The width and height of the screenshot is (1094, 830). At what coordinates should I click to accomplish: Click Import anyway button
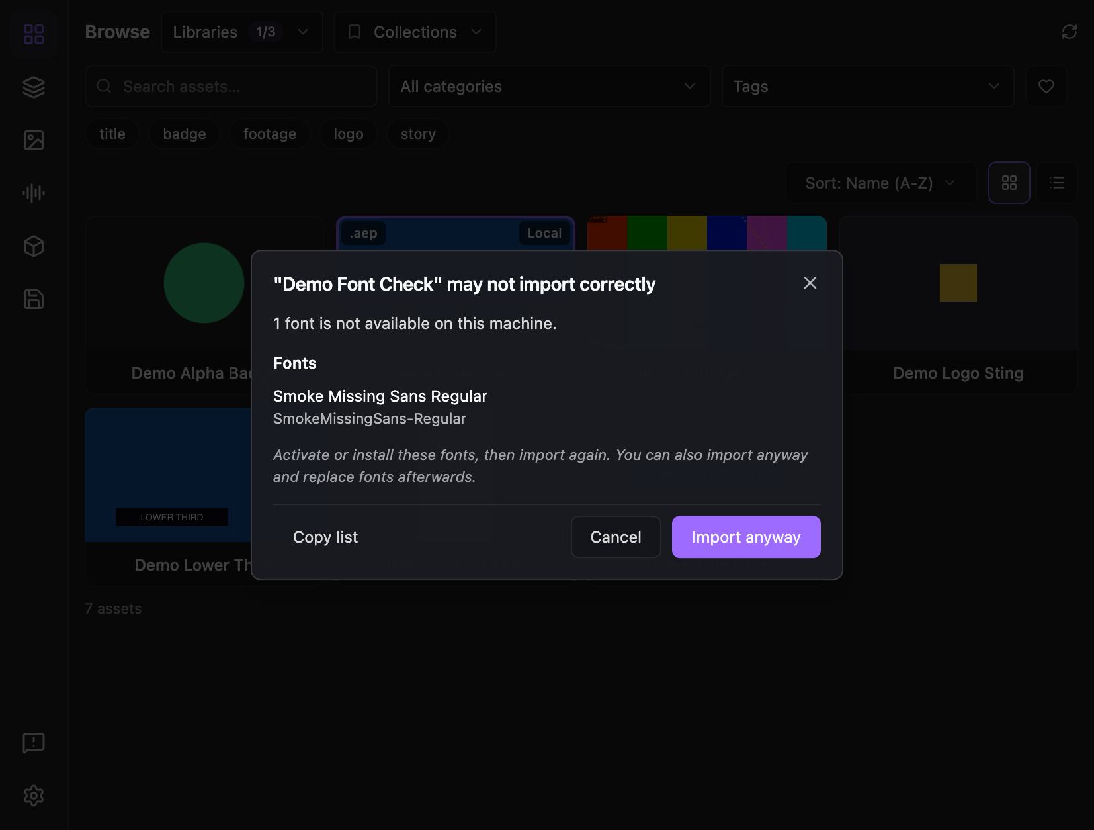point(746,537)
